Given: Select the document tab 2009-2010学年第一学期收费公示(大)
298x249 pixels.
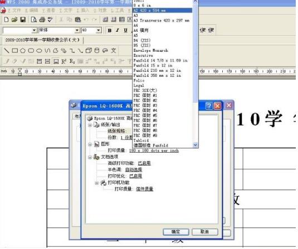Looking at the screenshot, I should click(x=42, y=40).
